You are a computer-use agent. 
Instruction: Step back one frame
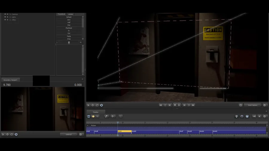pyautogui.click(x=170, y=105)
